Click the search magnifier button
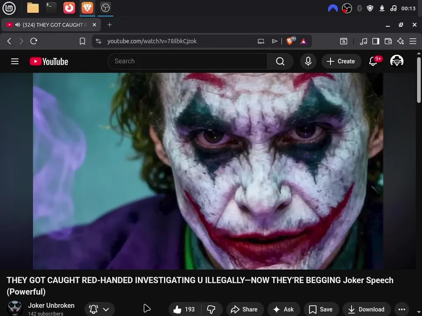Image resolution: width=422 pixels, height=316 pixels. click(x=280, y=61)
